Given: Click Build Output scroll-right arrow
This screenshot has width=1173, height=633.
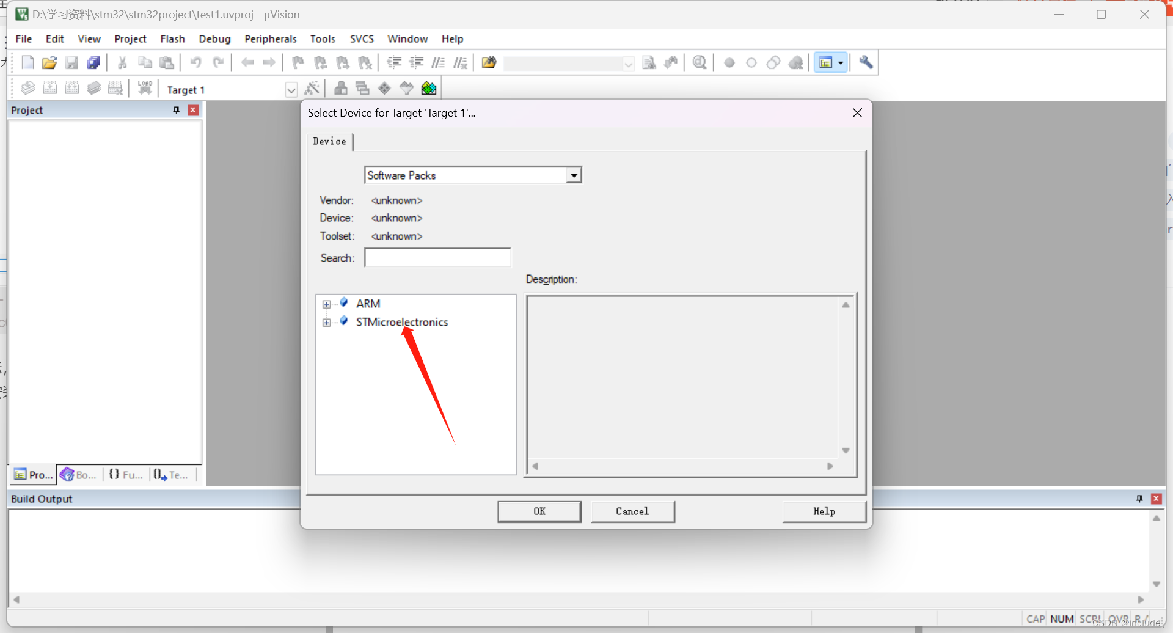Looking at the screenshot, I should point(1141,599).
